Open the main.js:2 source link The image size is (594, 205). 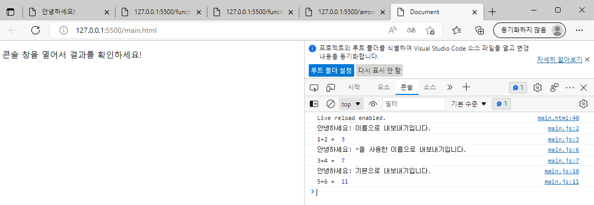[563, 129]
